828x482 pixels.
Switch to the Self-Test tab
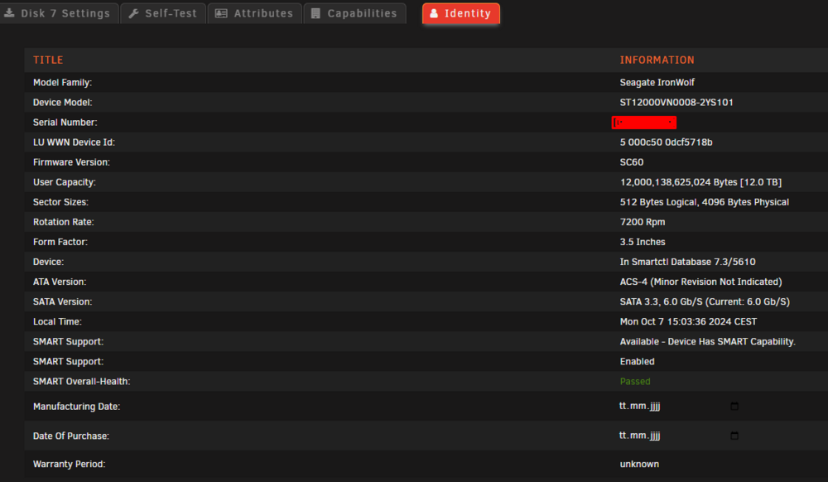click(x=163, y=13)
